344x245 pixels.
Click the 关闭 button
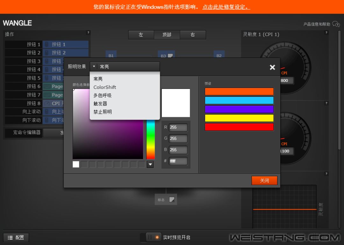tap(264, 180)
